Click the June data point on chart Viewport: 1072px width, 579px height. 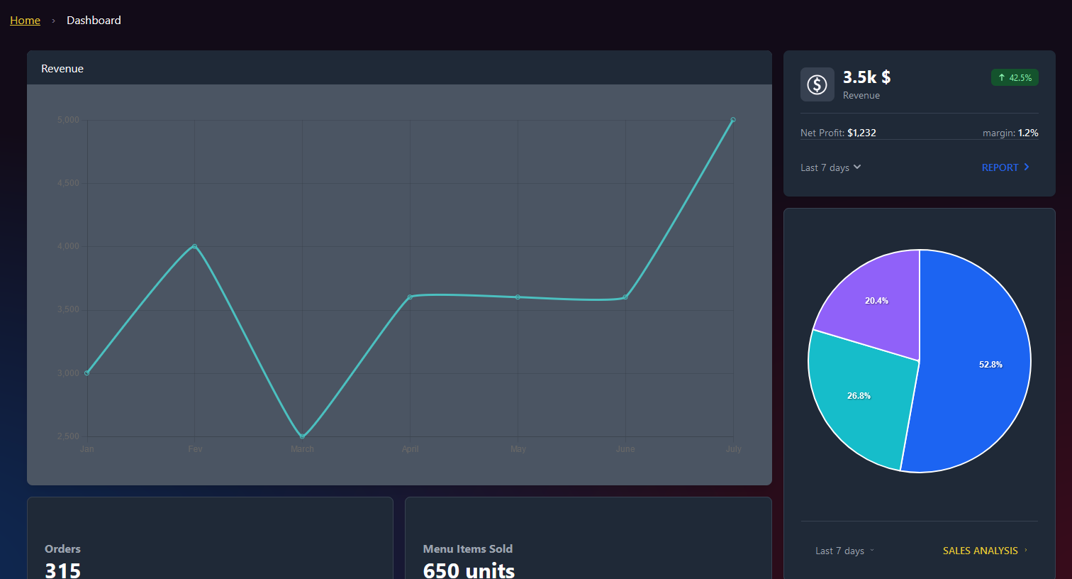625,297
